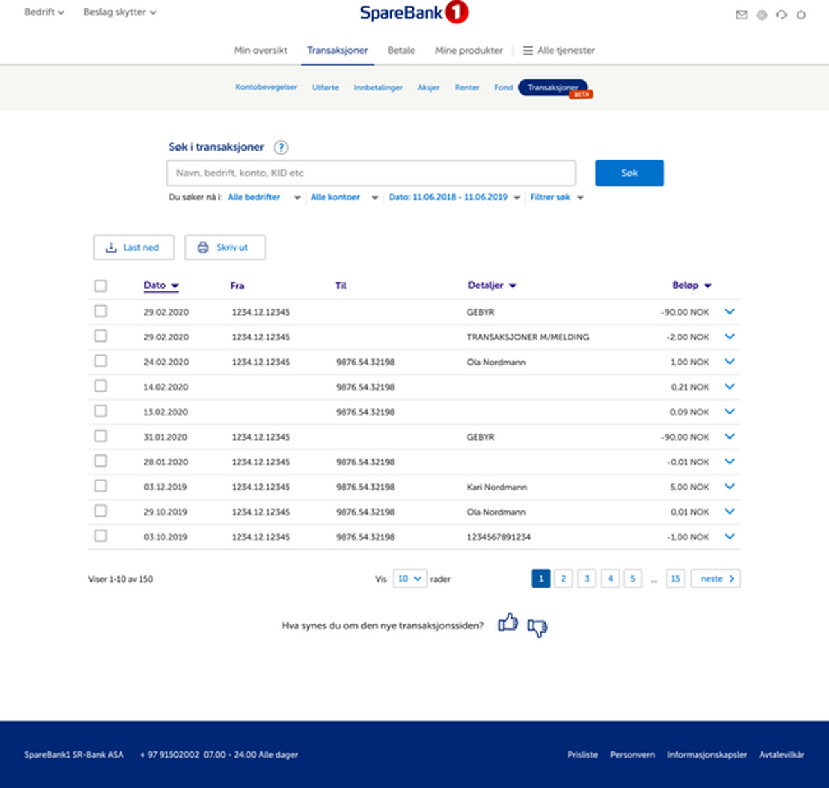Click the headset support icon
This screenshot has height=788, width=829.
(781, 15)
